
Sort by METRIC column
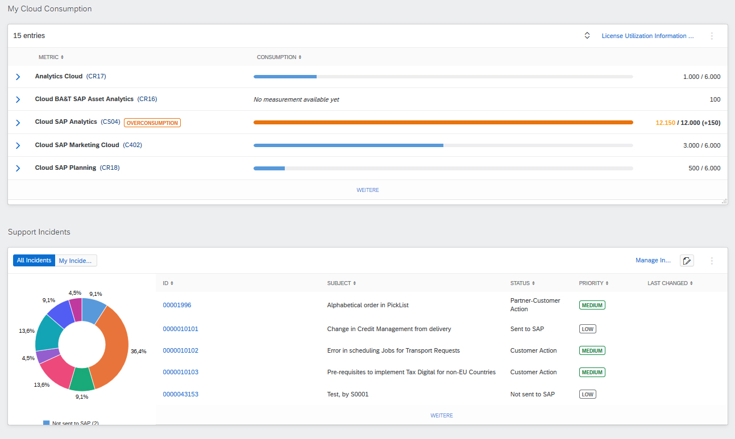[51, 57]
